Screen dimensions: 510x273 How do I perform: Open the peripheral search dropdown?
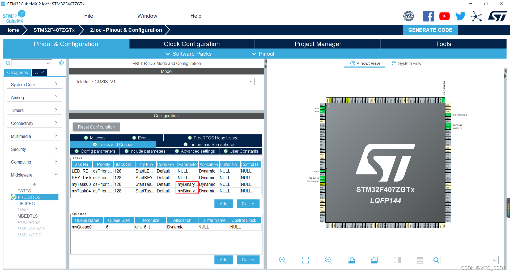tap(48, 63)
